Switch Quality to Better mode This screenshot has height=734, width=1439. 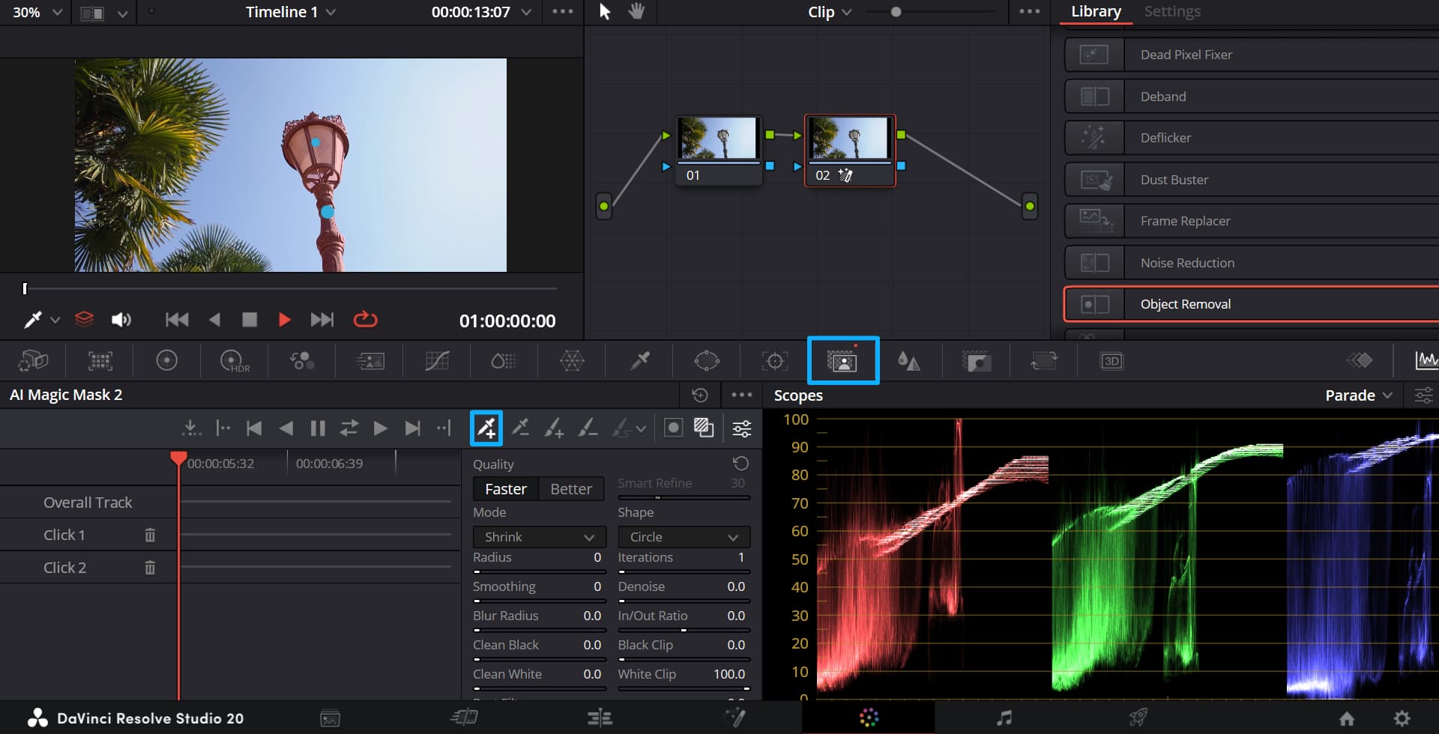(571, 488)
